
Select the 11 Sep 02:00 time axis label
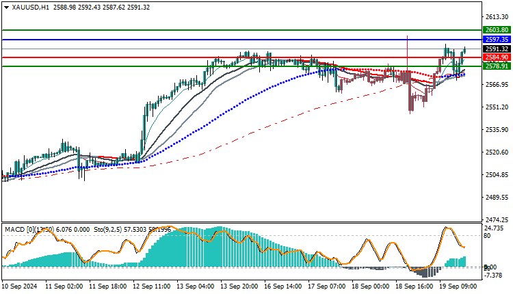pos(64,286)
